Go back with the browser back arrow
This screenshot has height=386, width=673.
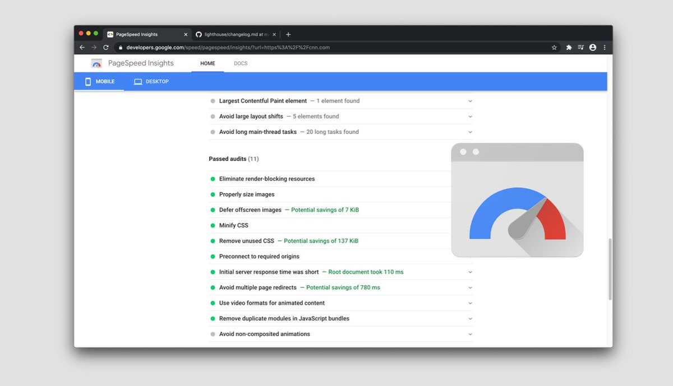pos(82,48)
